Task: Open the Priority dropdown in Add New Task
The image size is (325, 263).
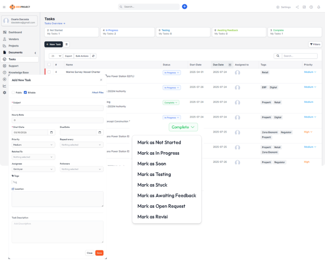Action: coord(33,145)
